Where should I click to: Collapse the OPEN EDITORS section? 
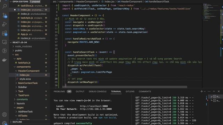click(x=11, y=1)
